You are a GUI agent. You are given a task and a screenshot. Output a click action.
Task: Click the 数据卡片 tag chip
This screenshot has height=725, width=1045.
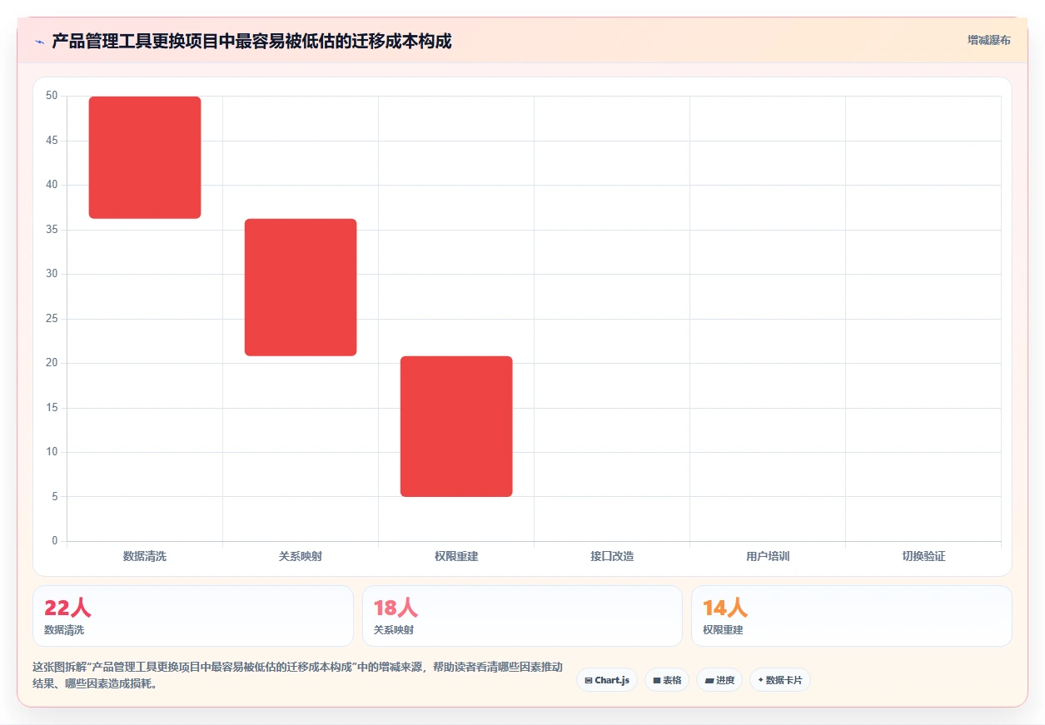(780, 680)
